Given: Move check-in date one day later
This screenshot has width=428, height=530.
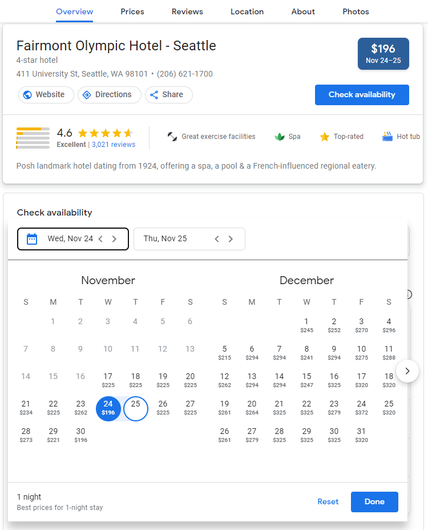Looking at the screenshot, I should pyautogui.click(x=114, y=239).
